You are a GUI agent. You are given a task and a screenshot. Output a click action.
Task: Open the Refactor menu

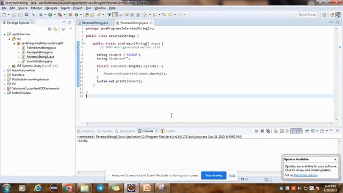tap(36, 8)
